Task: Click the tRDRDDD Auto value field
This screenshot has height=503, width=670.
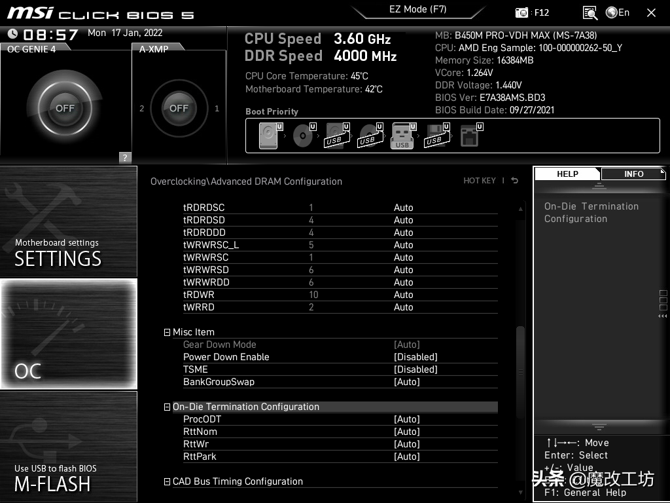Action: [x=403, y=233]
